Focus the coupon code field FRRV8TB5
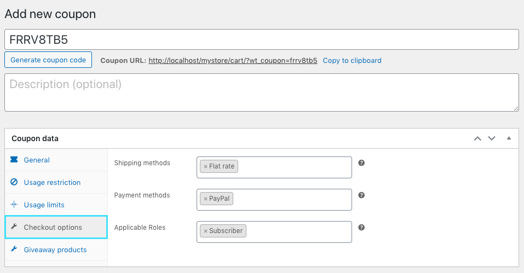524x273 pixels. tap(262, 39)
